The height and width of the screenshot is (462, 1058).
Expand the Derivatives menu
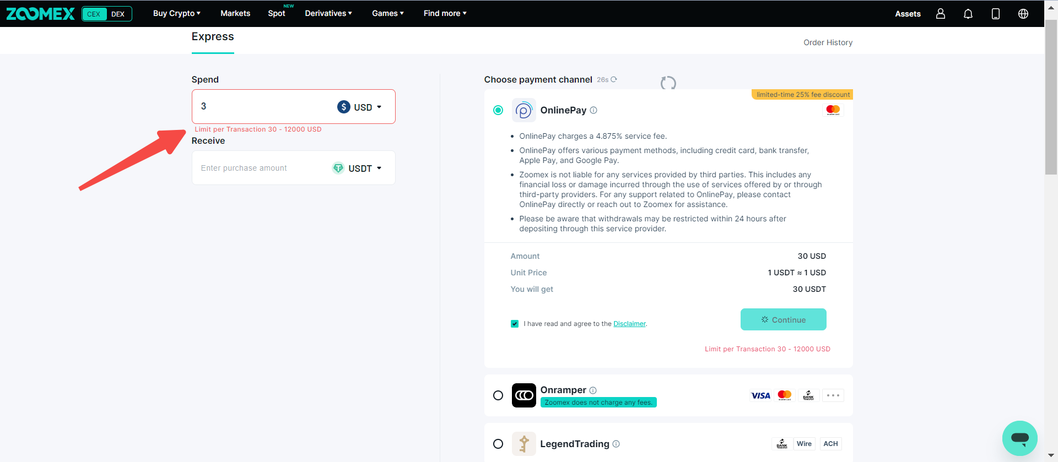(x=328, y=13)
